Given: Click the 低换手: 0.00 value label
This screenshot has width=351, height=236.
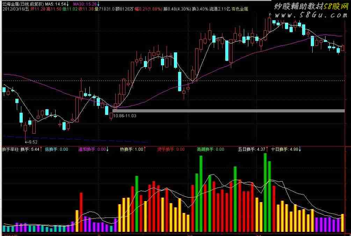Looking at the screenshot, I should pyautogui.click(x=57, y=149).
